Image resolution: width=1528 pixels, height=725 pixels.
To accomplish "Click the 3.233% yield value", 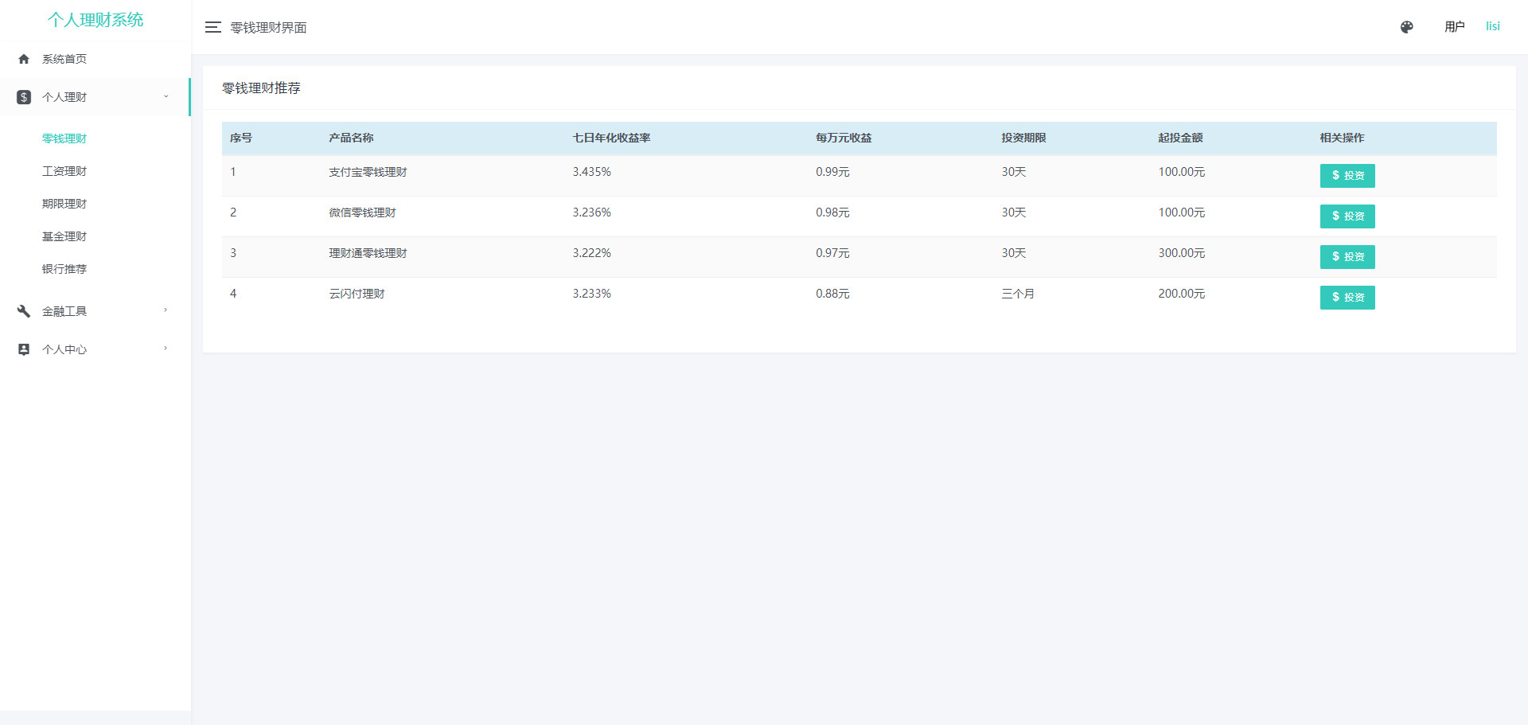I will pyautogui.click(x=591, y=294).
